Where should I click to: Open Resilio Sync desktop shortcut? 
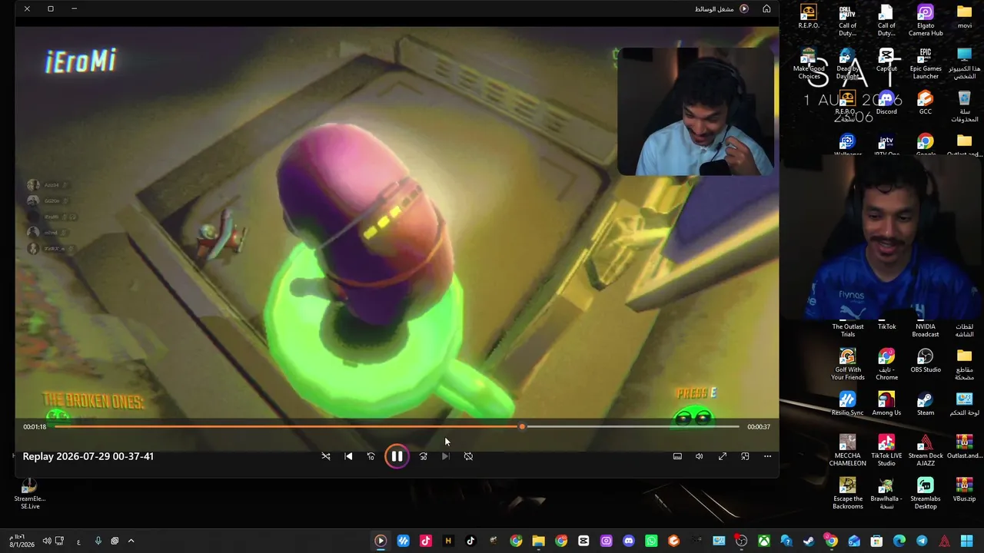pos(848,404)
